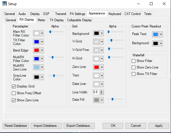Click the Peak Text blue color swatch
Viewport: 171px width, 133px height.
pyautogui.click(x=155, y=34)
